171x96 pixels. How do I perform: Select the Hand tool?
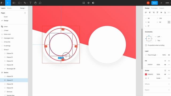(35, 3)
